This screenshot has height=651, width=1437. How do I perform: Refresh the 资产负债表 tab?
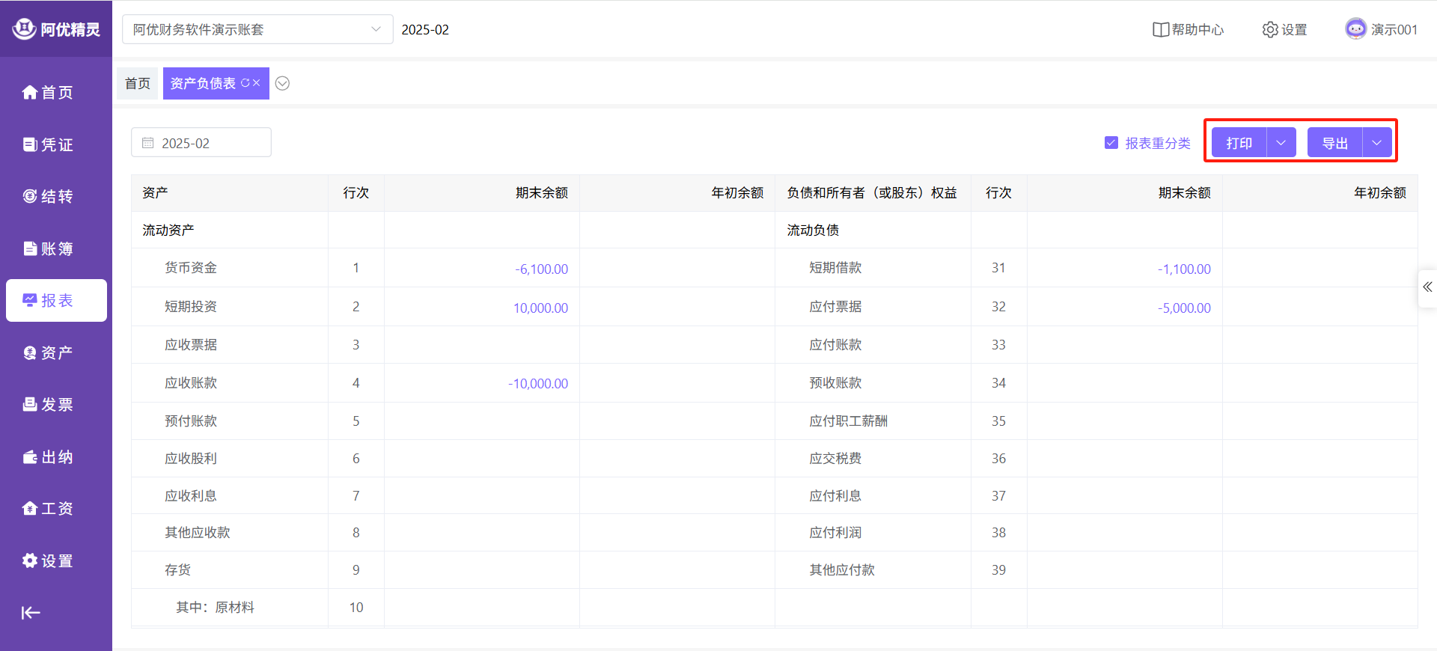point(245,83)
